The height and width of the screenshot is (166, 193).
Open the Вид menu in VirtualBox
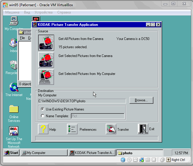click(x=27, y=12)
